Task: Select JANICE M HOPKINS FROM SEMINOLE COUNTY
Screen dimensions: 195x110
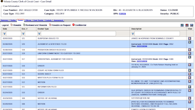Action: 152,39
